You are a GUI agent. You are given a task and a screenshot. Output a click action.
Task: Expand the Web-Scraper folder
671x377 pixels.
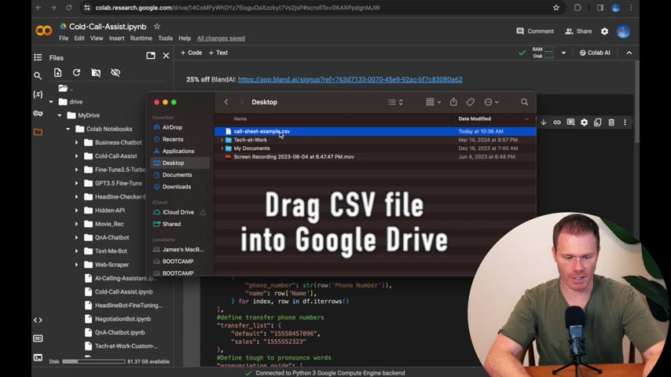coord(76,265)
